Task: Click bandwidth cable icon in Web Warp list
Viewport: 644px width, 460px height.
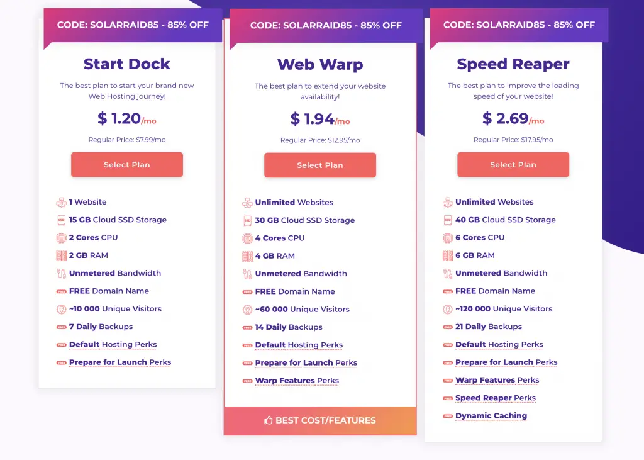Action: pos(247,274)
